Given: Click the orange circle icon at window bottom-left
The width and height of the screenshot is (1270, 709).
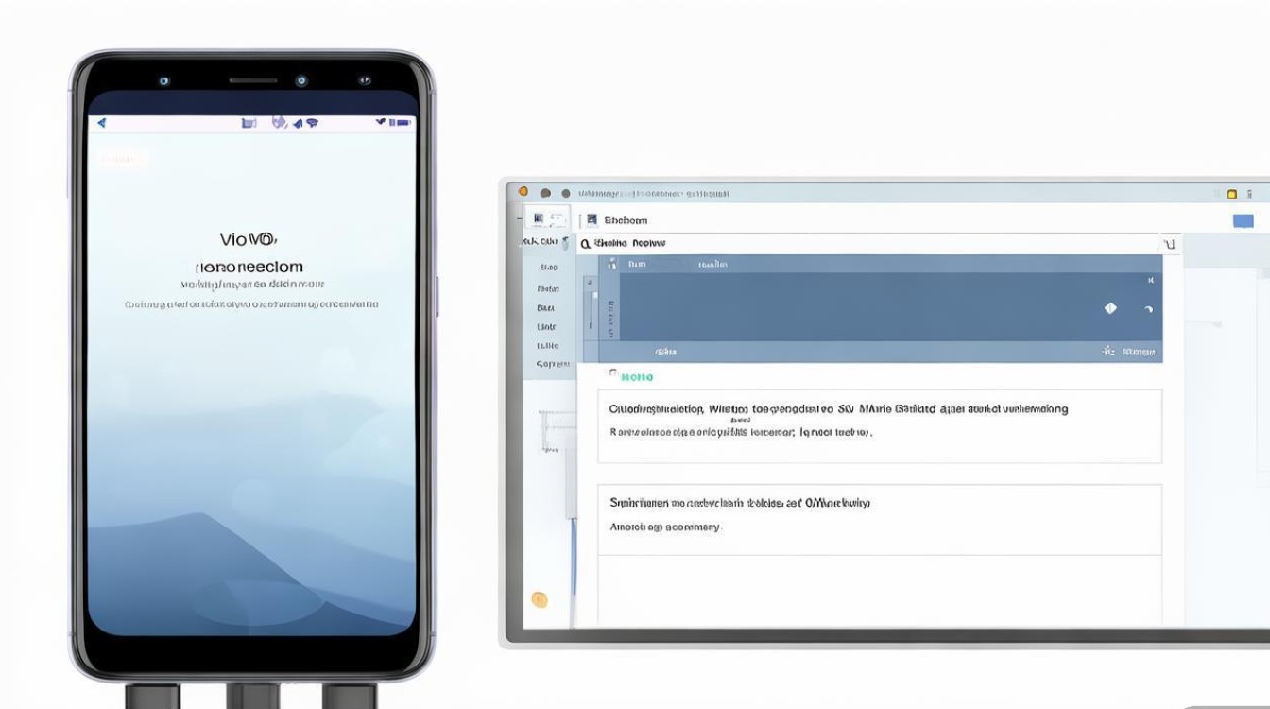Looking at the screenshot, I should point(540,598).
